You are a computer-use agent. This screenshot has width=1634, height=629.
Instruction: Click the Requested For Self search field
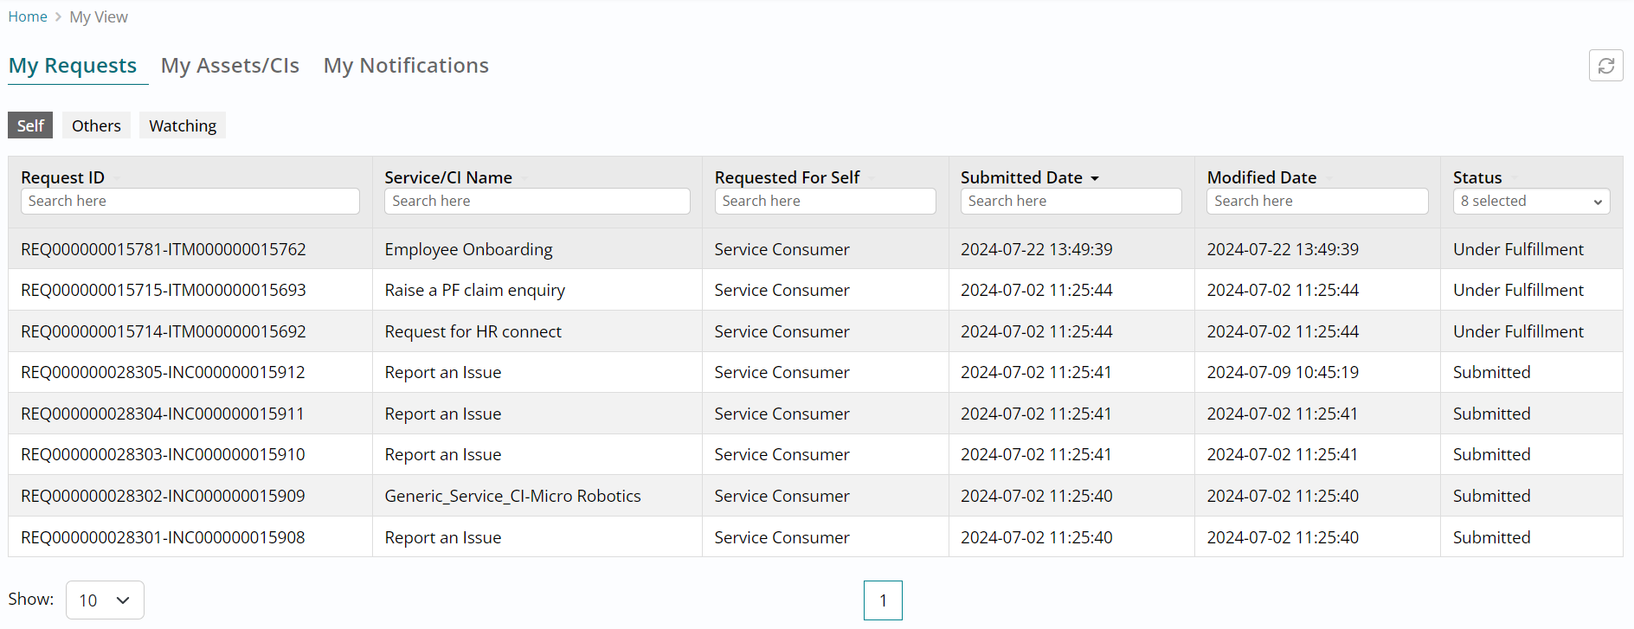tap(825, 202)
